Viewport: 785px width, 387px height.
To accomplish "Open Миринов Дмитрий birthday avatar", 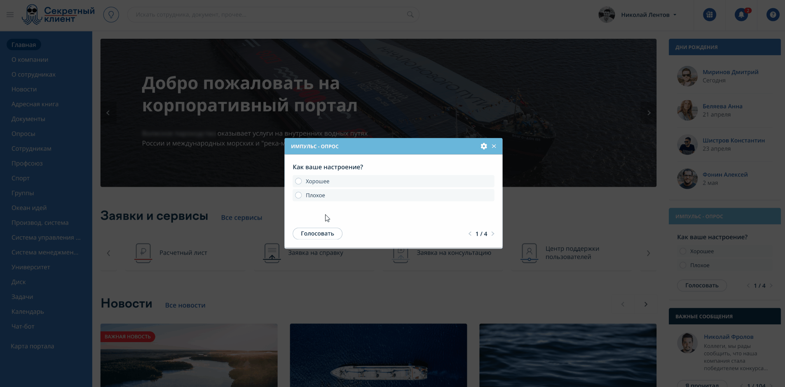I will pyautogui.click(x=687, y=76).
